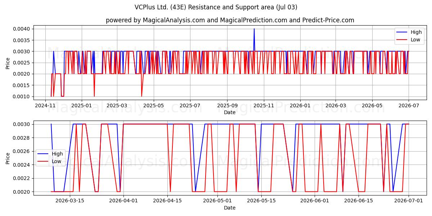Click the Price axis label of bottom chart
Screen dimensions: 432x216
[8, 158]
